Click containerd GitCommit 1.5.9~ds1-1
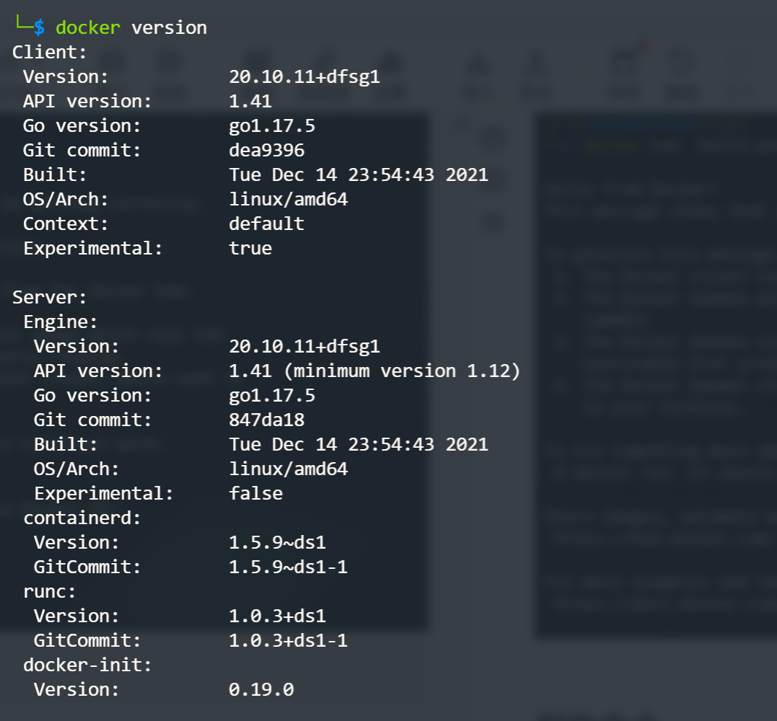 click(288, 567)
